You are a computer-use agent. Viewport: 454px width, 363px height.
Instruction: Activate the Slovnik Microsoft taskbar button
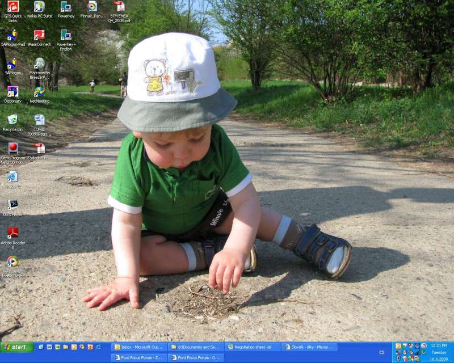coord(309,347)
